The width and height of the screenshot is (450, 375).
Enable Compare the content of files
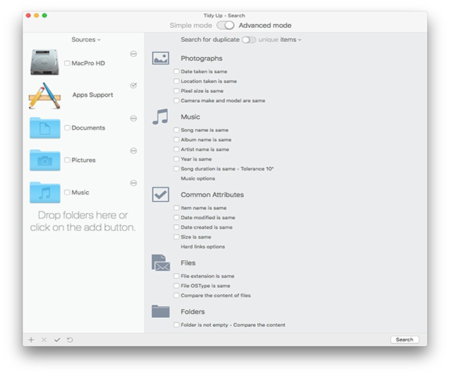[x=176, y=295]
